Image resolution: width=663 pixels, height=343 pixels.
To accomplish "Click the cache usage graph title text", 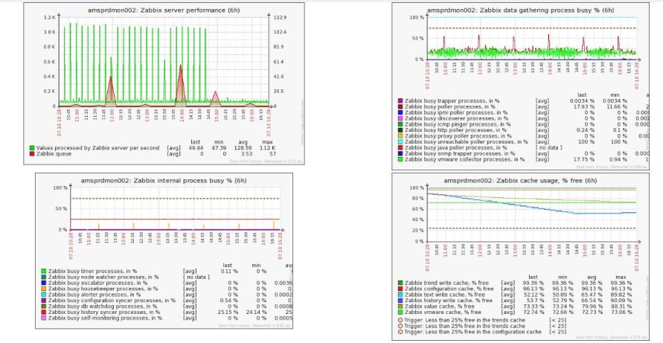I will tap(520, 180).
